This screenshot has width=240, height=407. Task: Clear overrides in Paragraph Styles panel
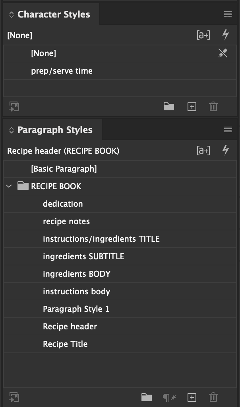click(169, 397)
